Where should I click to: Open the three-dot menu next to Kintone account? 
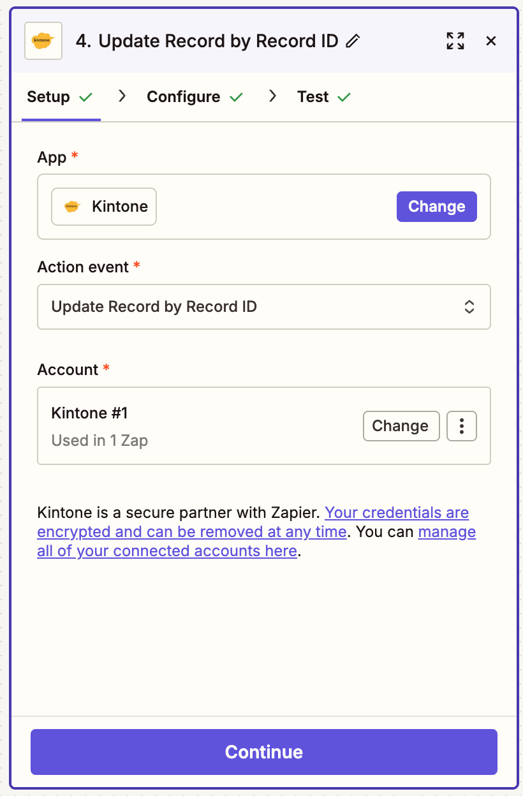[x=461, y=425]
